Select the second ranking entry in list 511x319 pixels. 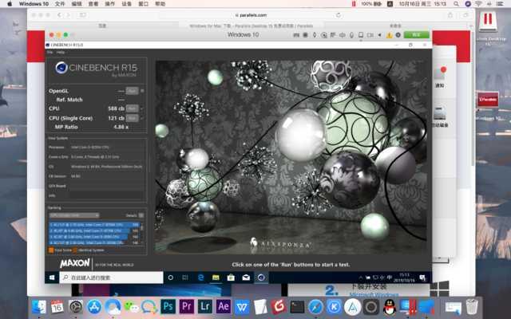click(x=94, y=230)
